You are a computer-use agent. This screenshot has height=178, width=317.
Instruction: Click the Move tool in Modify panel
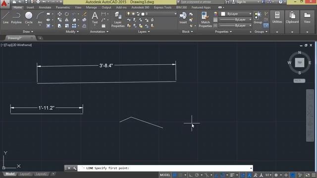pyautogui.click(x=59, y=14)
